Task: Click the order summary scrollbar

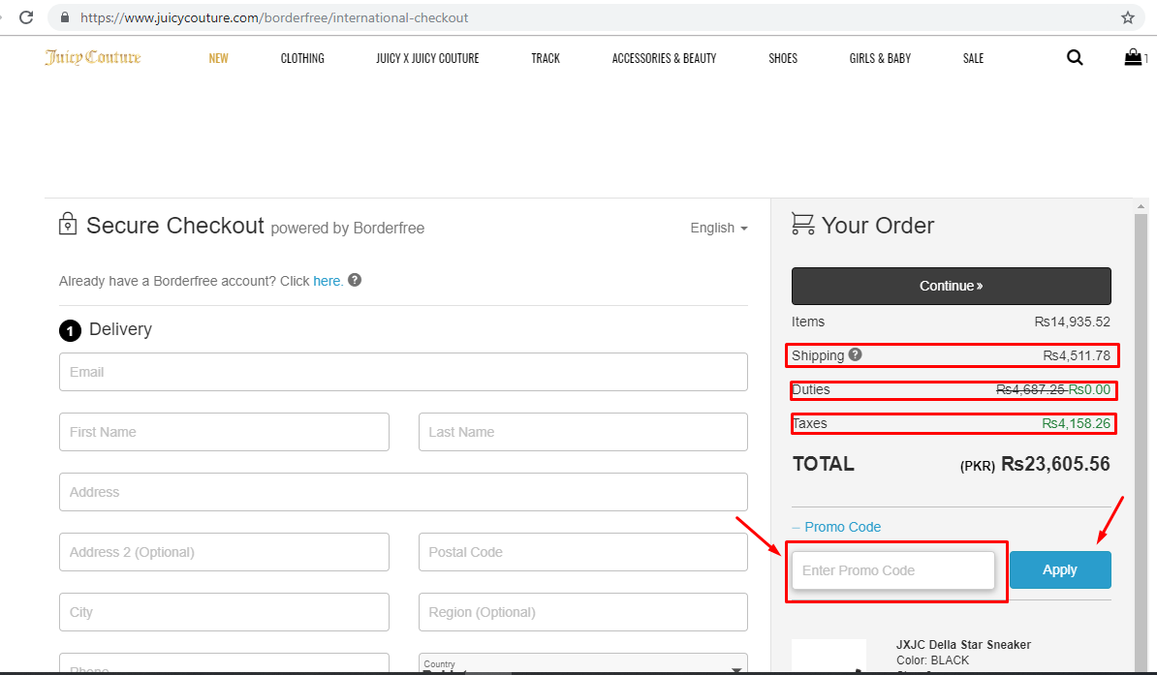Action: [x=1141, y=443]
